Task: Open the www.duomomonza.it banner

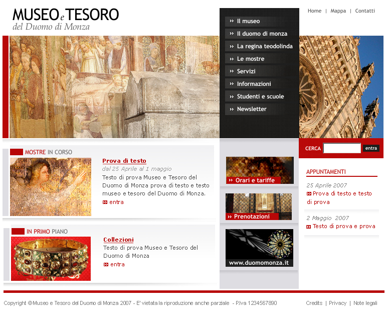Action: 259,248
